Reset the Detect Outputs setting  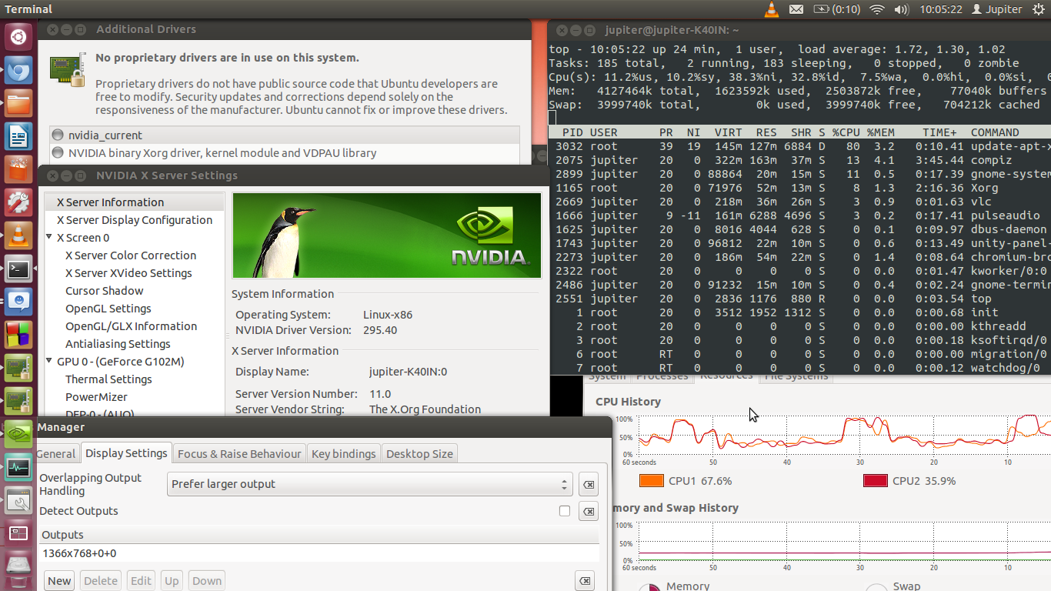coord(588,512)
